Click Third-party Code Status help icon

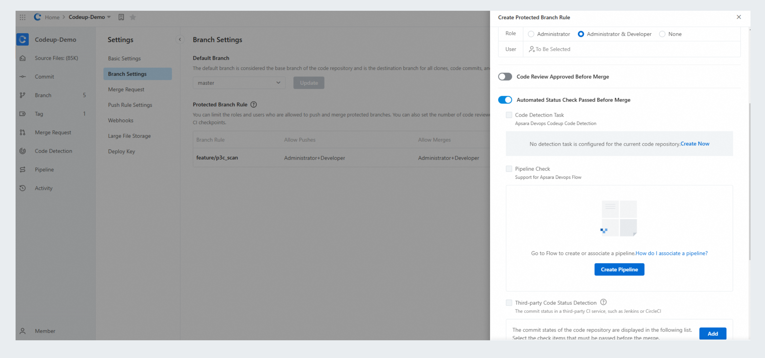(603, 302)
